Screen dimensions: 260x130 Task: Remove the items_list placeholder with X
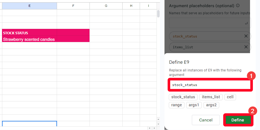click(x=246, y=47)
